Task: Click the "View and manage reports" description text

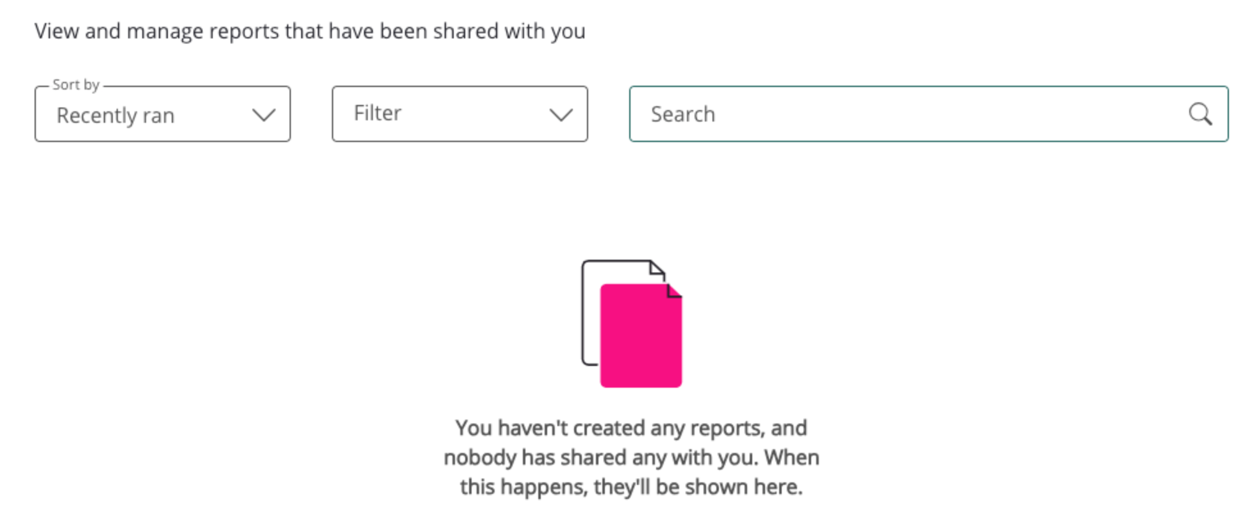Action: pos(192,31)
